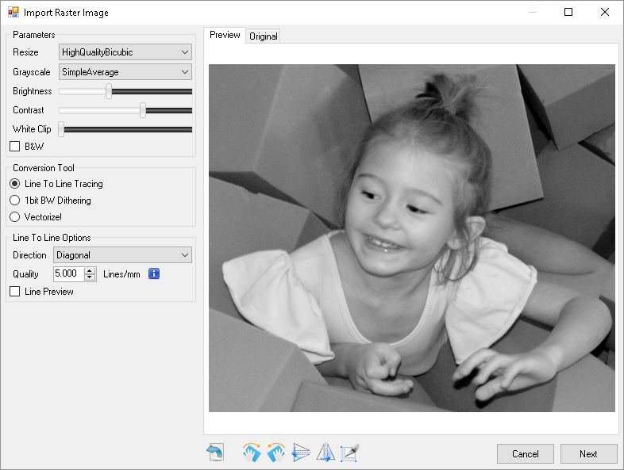Select the crop image tool
This screenshot has width=624, height=470.
click(350, 453)
